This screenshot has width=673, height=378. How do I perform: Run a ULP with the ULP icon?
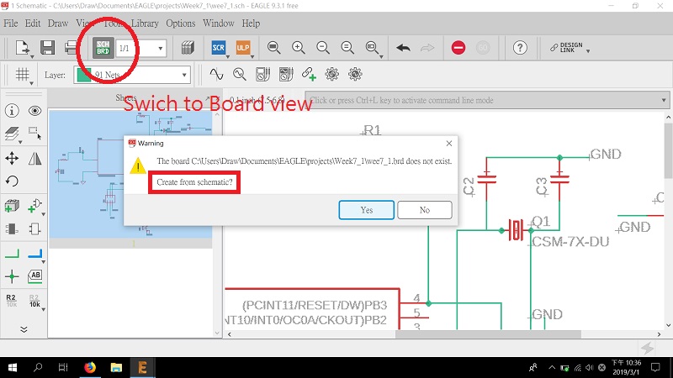(x=243, y=48)
